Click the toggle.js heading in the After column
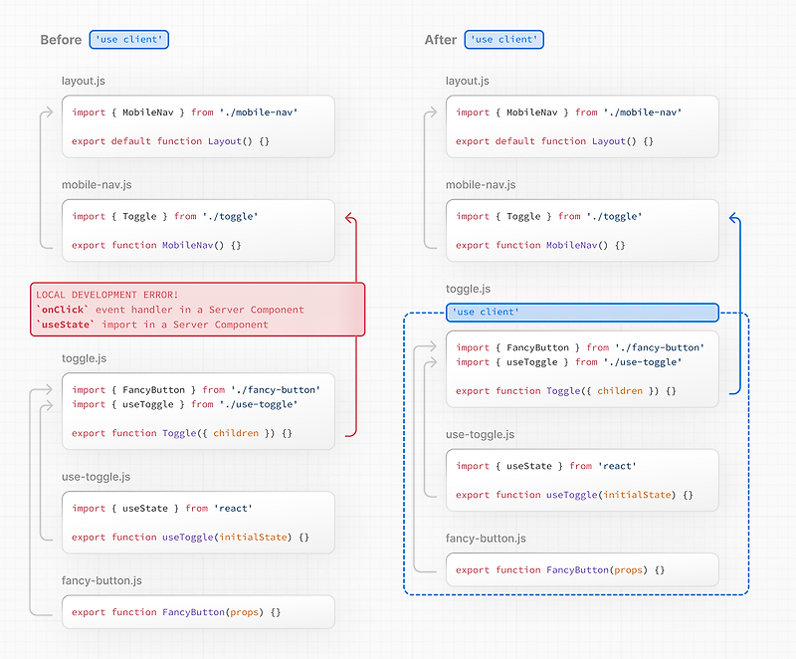 469,288
